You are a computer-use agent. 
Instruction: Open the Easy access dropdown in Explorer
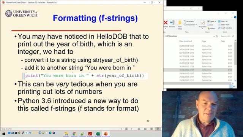[x=190, y=25]
